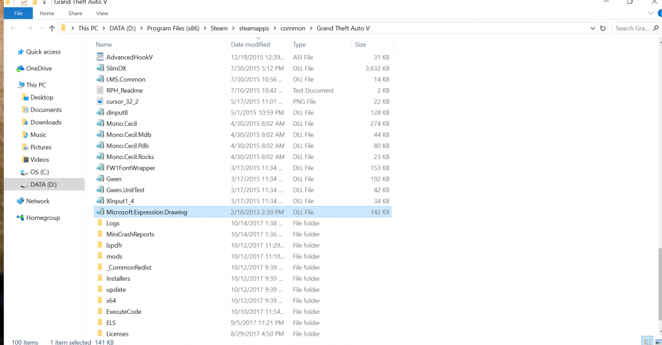Switch to the Home ribbon tab

[47, 13]
